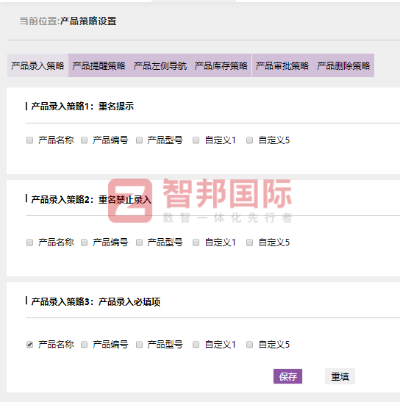400x402 pixels.
Task: Click heading 产品录入策略1：重名提示
Action: tap(82, 106)
